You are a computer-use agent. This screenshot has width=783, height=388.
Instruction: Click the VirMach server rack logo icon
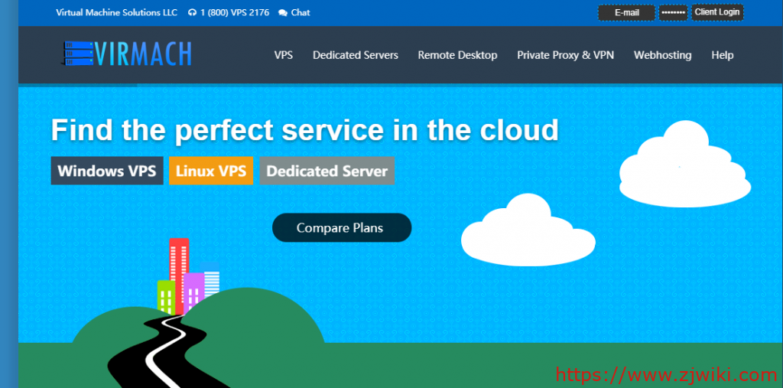pos(80,53)
